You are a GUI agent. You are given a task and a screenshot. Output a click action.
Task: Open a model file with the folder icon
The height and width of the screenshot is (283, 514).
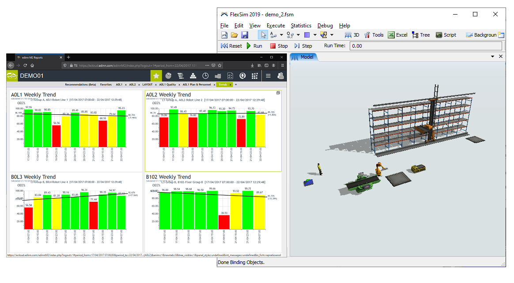(234, 35)
